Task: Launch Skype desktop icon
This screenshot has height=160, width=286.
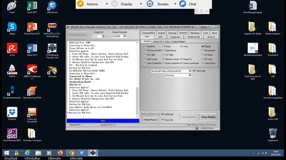Action: [x=12, y=28]
